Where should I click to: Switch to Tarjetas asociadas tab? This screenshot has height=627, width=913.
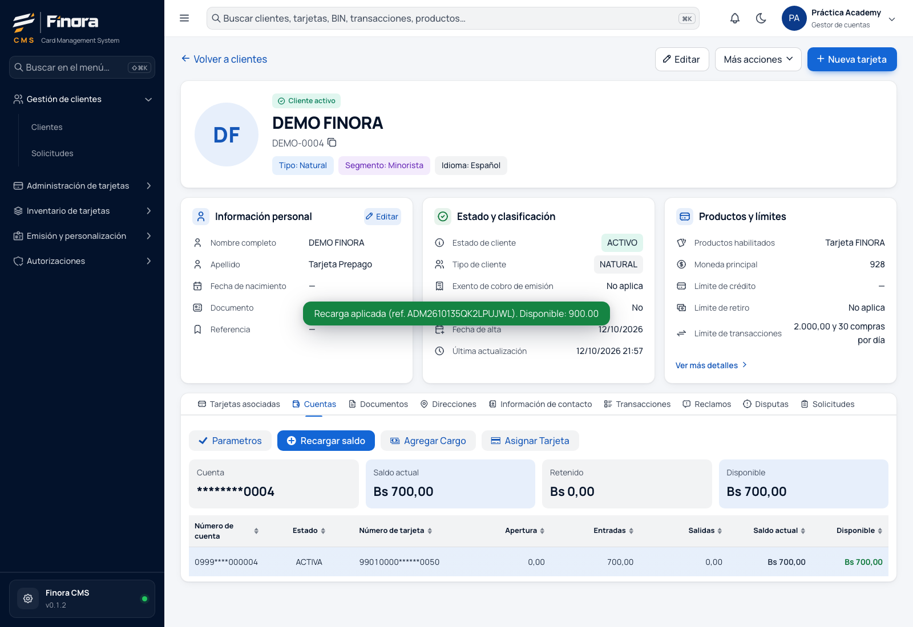pyautogui.click(x=239, y=404)
